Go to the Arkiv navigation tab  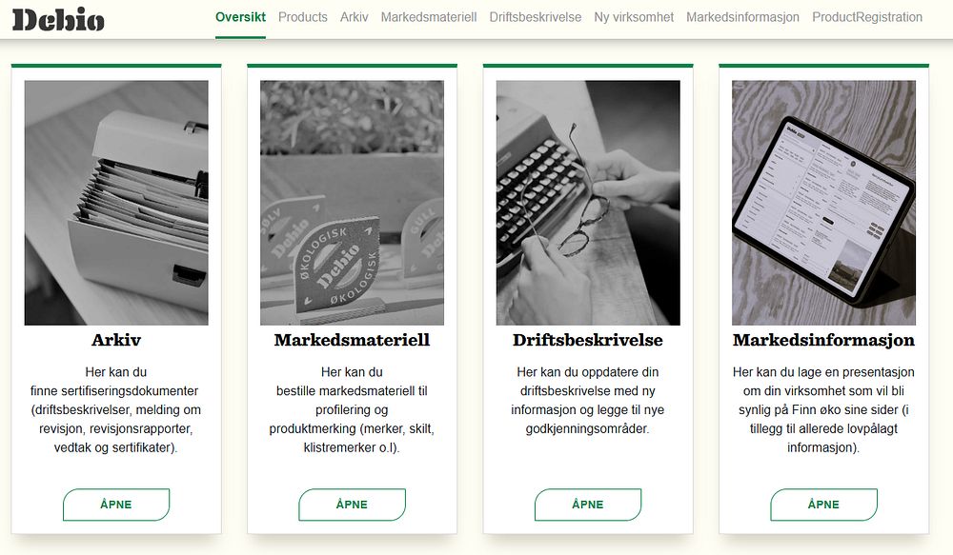click(355, 17)
